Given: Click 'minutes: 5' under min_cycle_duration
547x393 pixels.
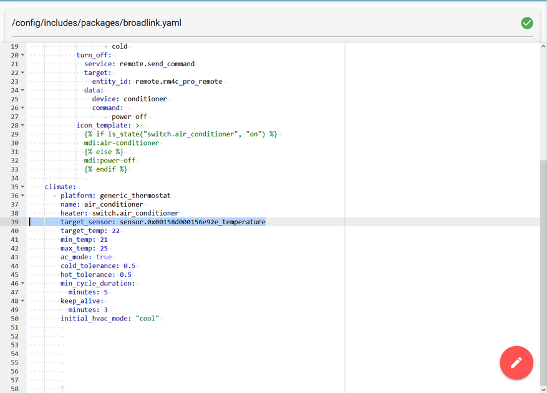Looking at the screenshot, I should pyautogui.click(x=88, y=292).
